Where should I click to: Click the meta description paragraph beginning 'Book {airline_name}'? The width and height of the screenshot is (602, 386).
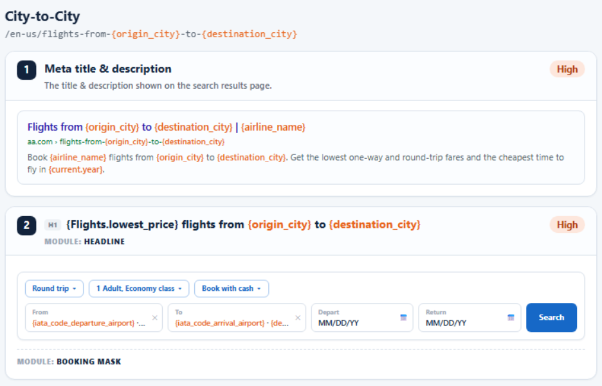[296, 163]
